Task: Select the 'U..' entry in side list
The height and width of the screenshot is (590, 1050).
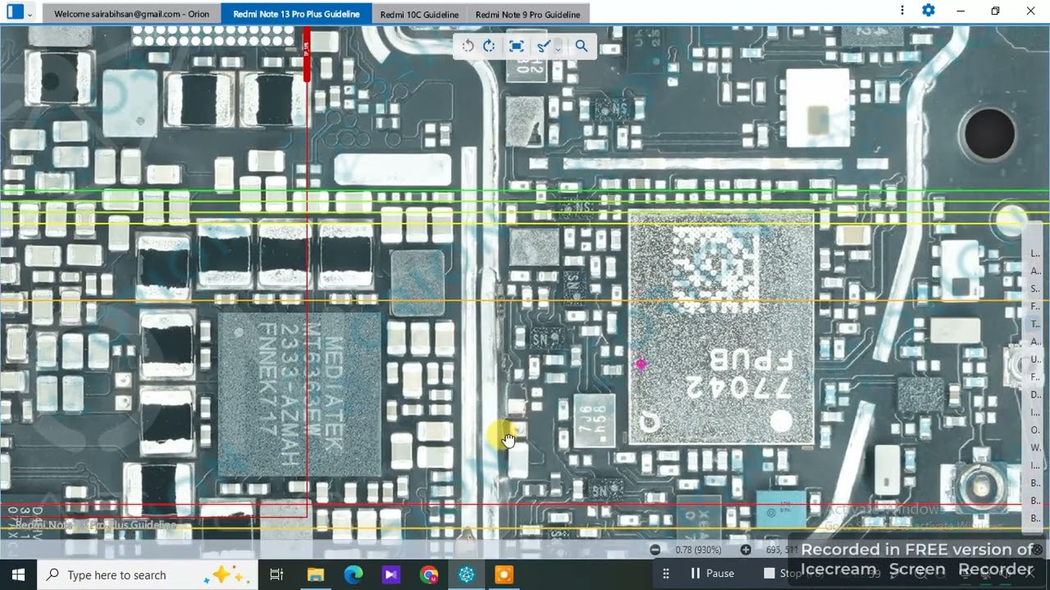Action: point(1035,360)
